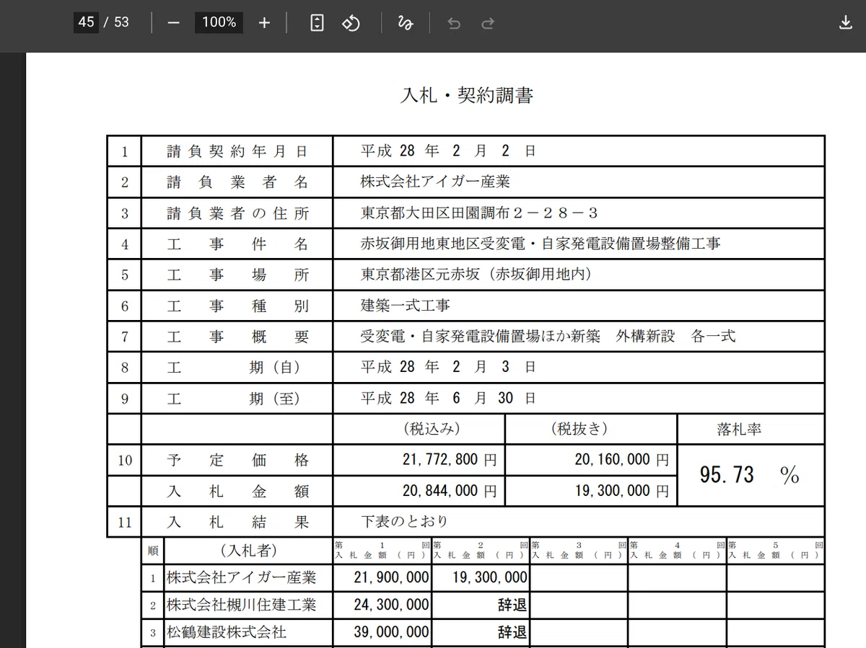Click the tax-excluded price 20,160,000 円
Image resolution: width=866 pixels, height=648 pixels.
[622, 459]
